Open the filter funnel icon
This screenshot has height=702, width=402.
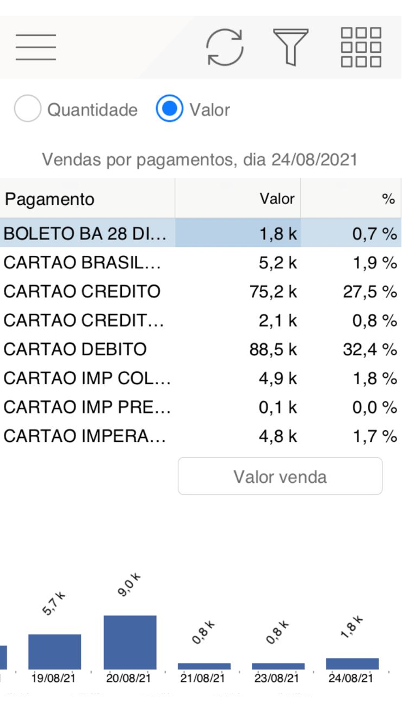(290, 47)
